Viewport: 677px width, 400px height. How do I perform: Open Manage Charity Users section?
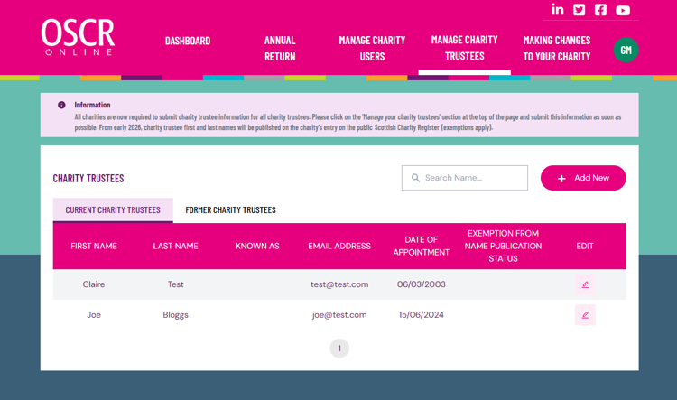372,48
